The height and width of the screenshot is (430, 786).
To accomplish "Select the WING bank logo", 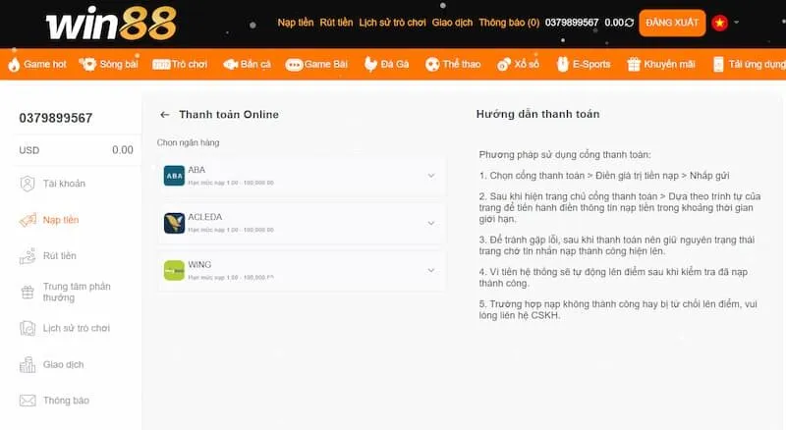I will click(174, 270).
